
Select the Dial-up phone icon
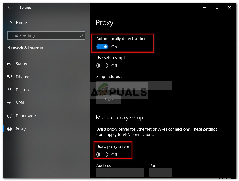(x=9, y=90)
